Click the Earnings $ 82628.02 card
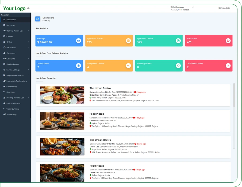The height and width of the screenshot is (187, 242). pyautogui.click(x=59, y=40)
